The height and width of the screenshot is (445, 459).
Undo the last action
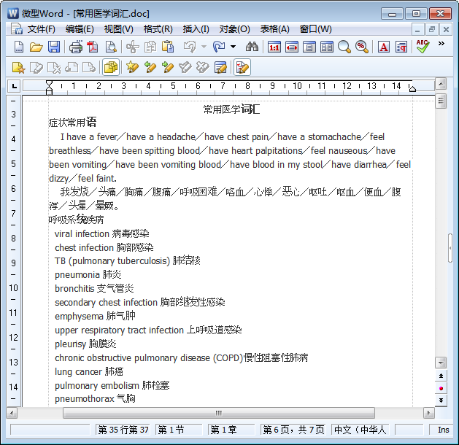pyautogui.click(x=190, y=47)
